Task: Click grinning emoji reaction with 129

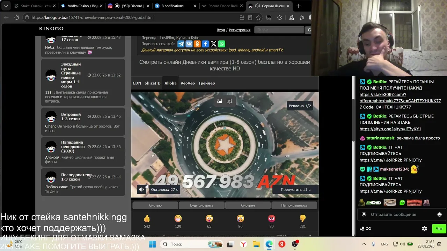Action: coord(178,219)
